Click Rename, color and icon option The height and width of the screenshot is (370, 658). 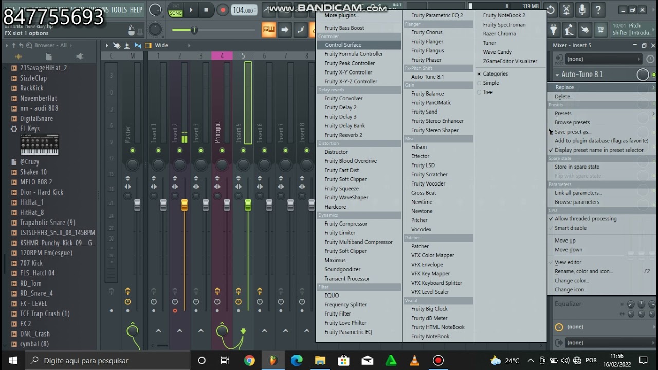tap(583, 271)
